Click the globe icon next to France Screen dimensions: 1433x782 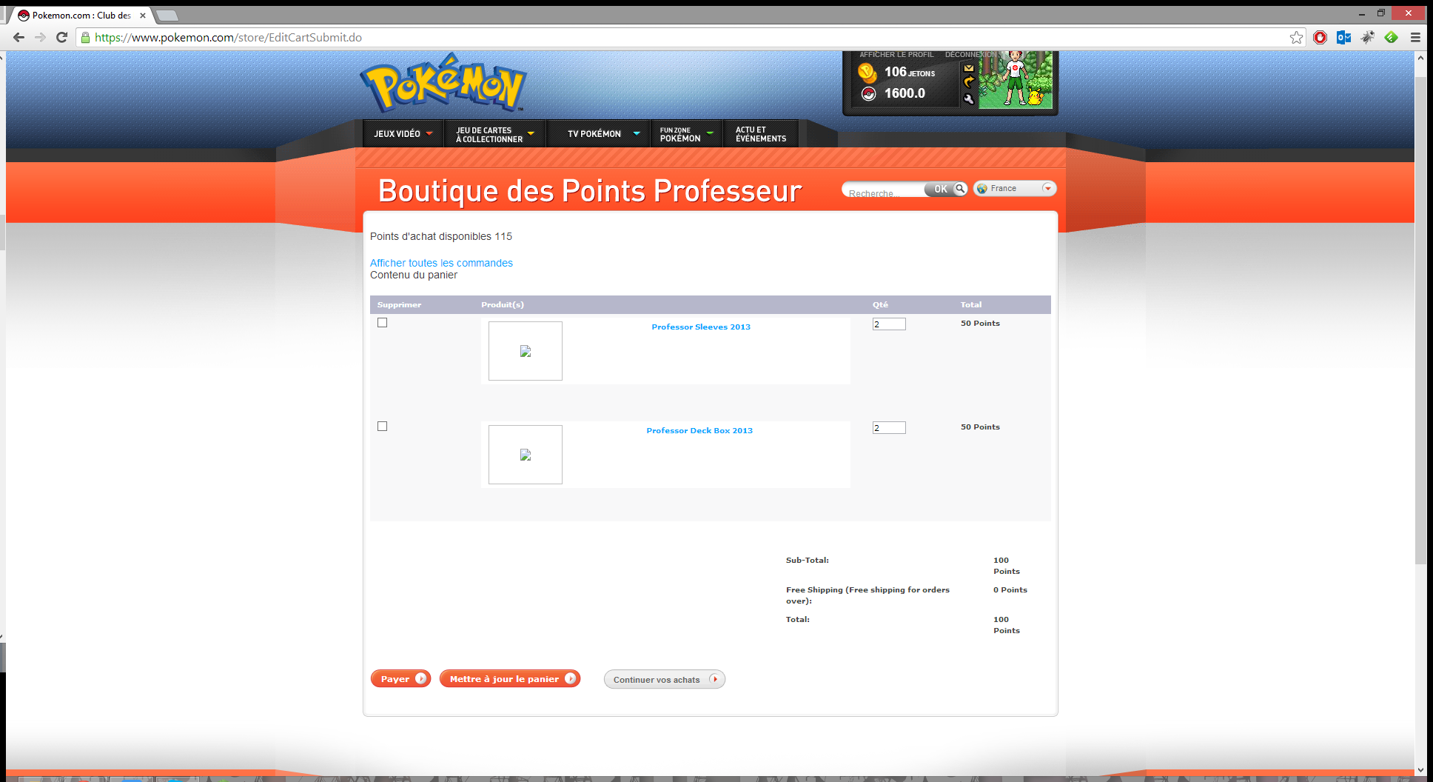click(x=982, y=189)
